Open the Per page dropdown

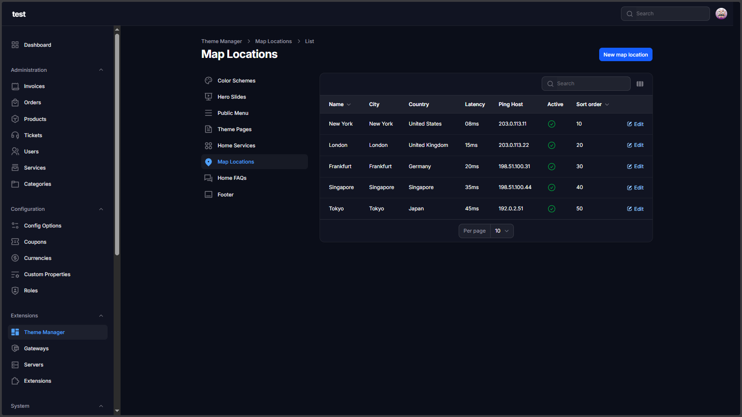501,231
